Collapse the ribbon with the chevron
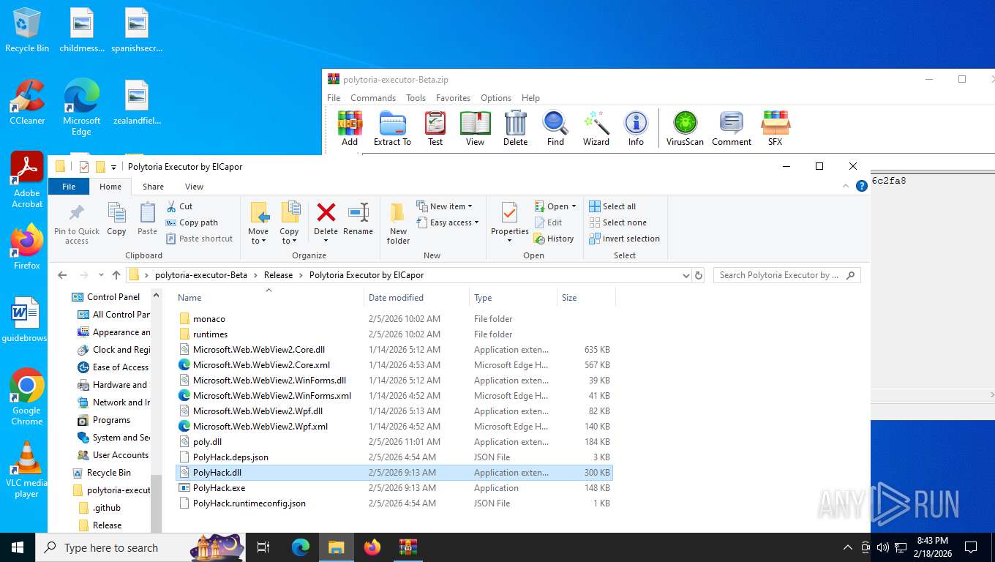This screenshot has width=995, height=562. (x=847, y=186)
